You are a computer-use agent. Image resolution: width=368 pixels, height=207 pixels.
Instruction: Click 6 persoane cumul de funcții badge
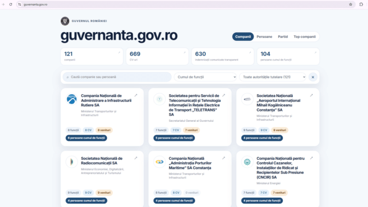(86, 138)
